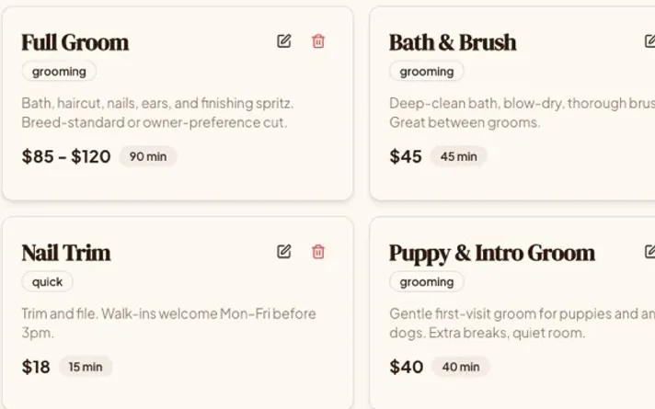Edit the Full Groom service
Viewport: 655px width, 409px height.
284,41
